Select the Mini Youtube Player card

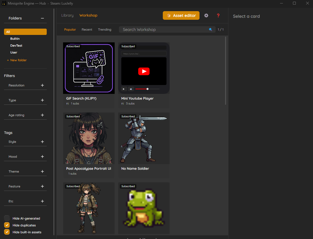click(144, 75)
